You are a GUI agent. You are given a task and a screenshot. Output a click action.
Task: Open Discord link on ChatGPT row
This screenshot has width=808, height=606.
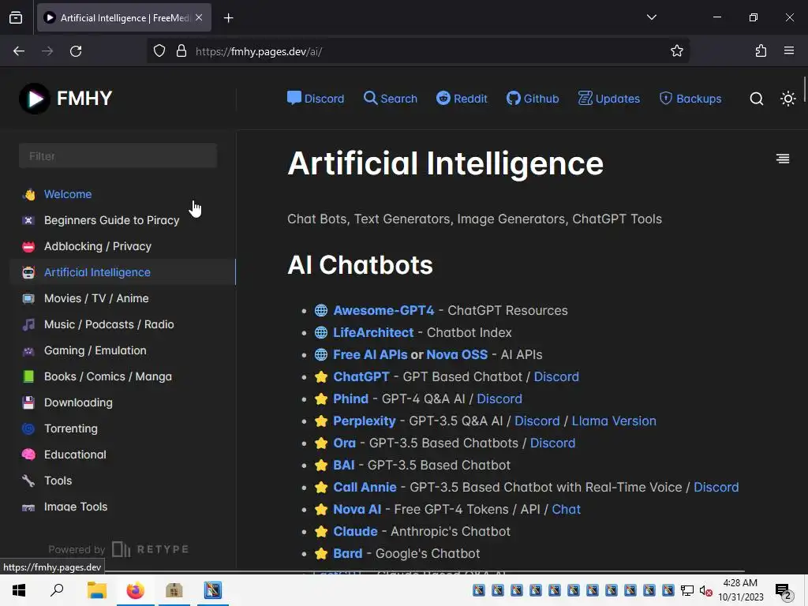tap(556, 376)
